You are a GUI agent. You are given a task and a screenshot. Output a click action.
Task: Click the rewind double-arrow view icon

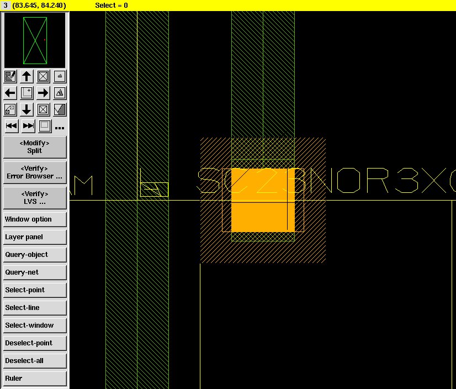(x=10, y=126)
